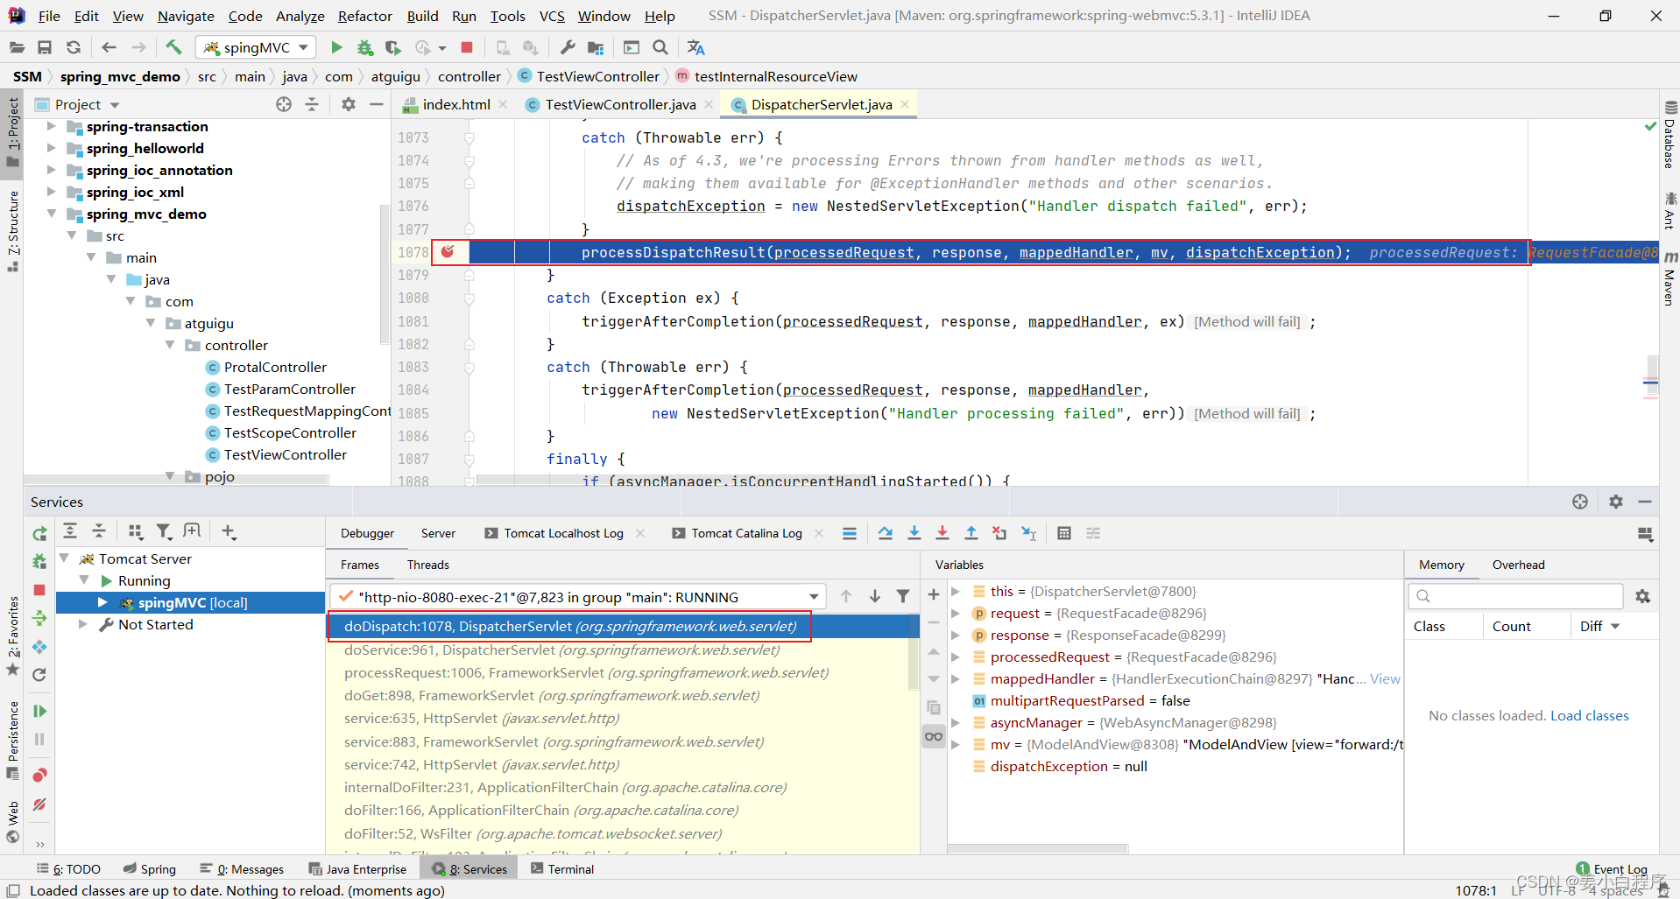Open the View Breakpoints icon

coord(39,776)
